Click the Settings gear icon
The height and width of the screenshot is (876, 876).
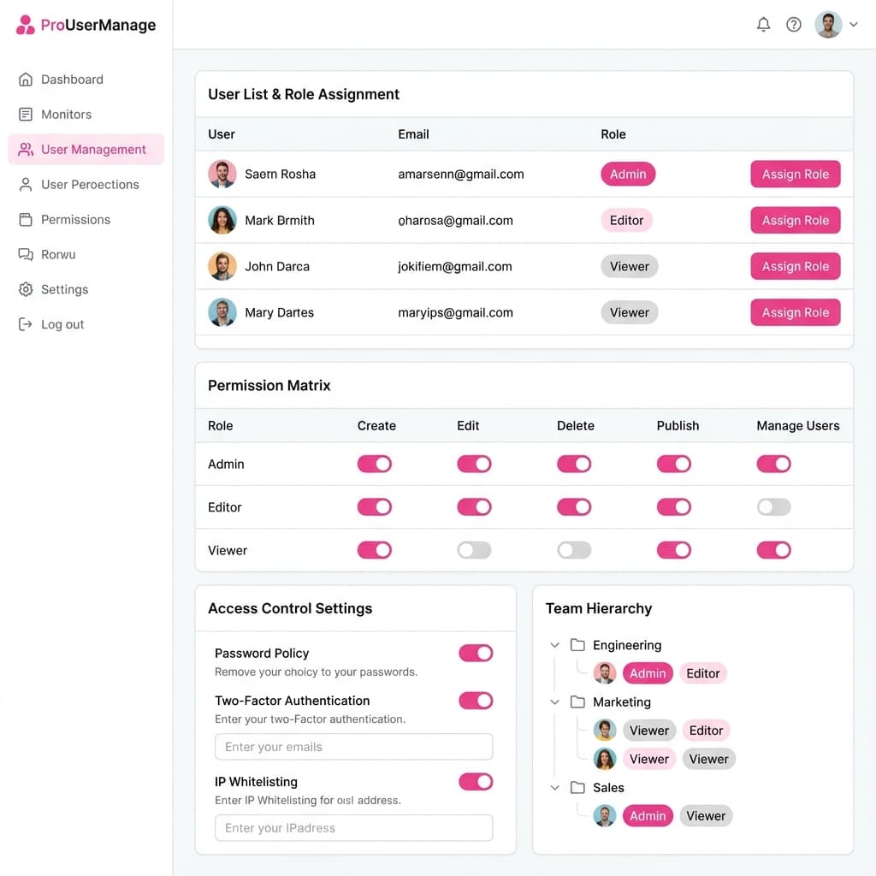click(26, 290)
